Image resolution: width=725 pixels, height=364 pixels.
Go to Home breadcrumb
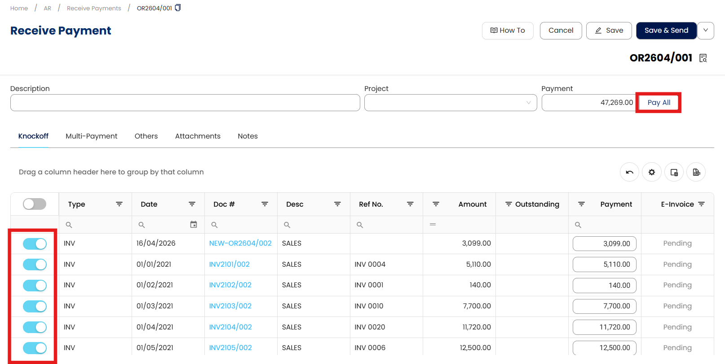pyautogui.click(x=19, y=8)
